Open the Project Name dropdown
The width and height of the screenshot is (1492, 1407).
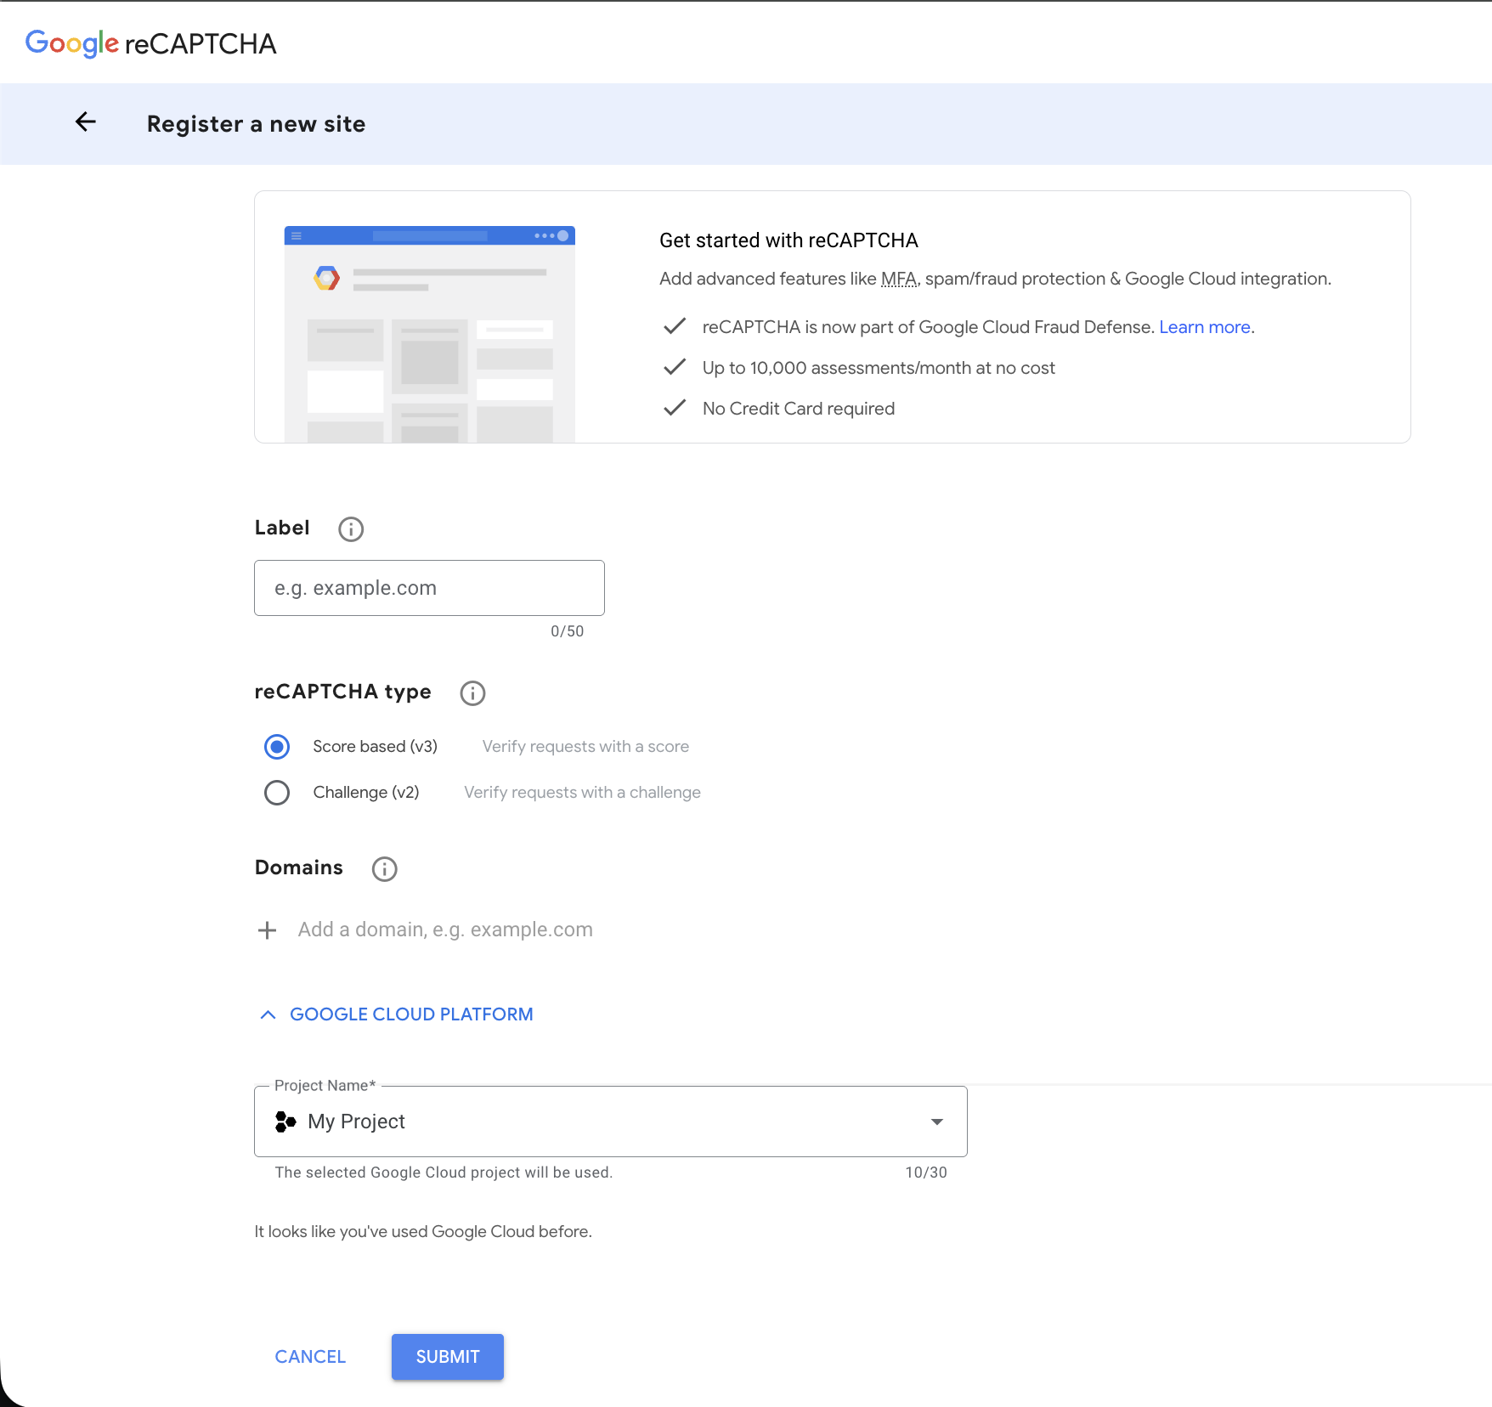[x=937, y=1122]
